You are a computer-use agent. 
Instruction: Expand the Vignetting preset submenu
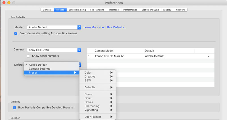pos(98,110)
